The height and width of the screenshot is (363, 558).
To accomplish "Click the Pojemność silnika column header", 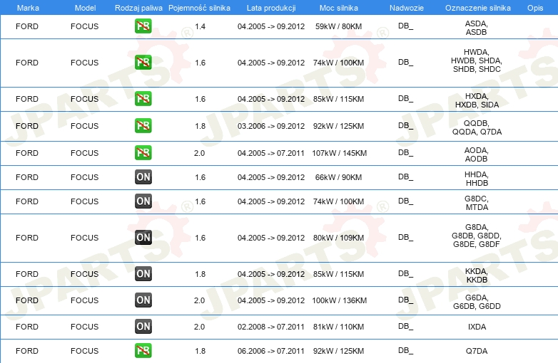I will point(199,8).
